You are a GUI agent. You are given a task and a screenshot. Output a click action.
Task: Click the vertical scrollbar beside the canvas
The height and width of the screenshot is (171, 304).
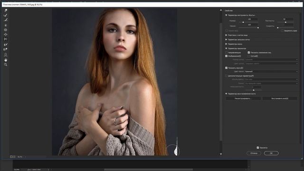click(221, 82)
